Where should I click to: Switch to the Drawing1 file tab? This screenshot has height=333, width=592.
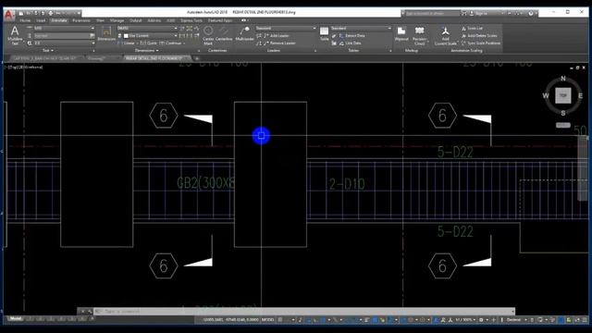pyautogui.click(x=96, y=58)
